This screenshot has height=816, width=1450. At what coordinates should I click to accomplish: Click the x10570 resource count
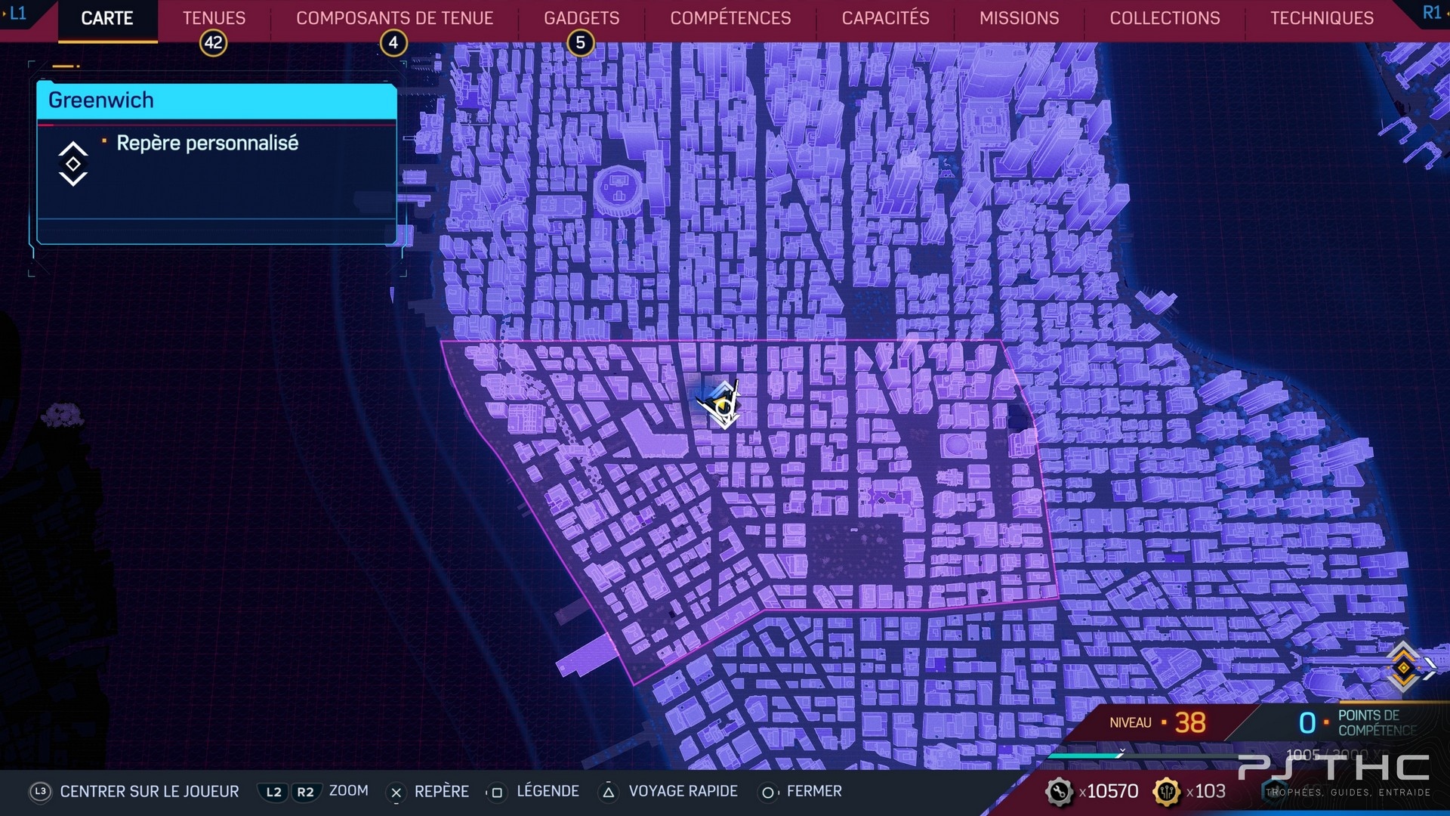[1109, 791]
